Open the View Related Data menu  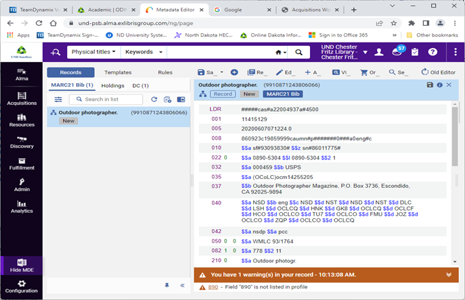(340, 72)
